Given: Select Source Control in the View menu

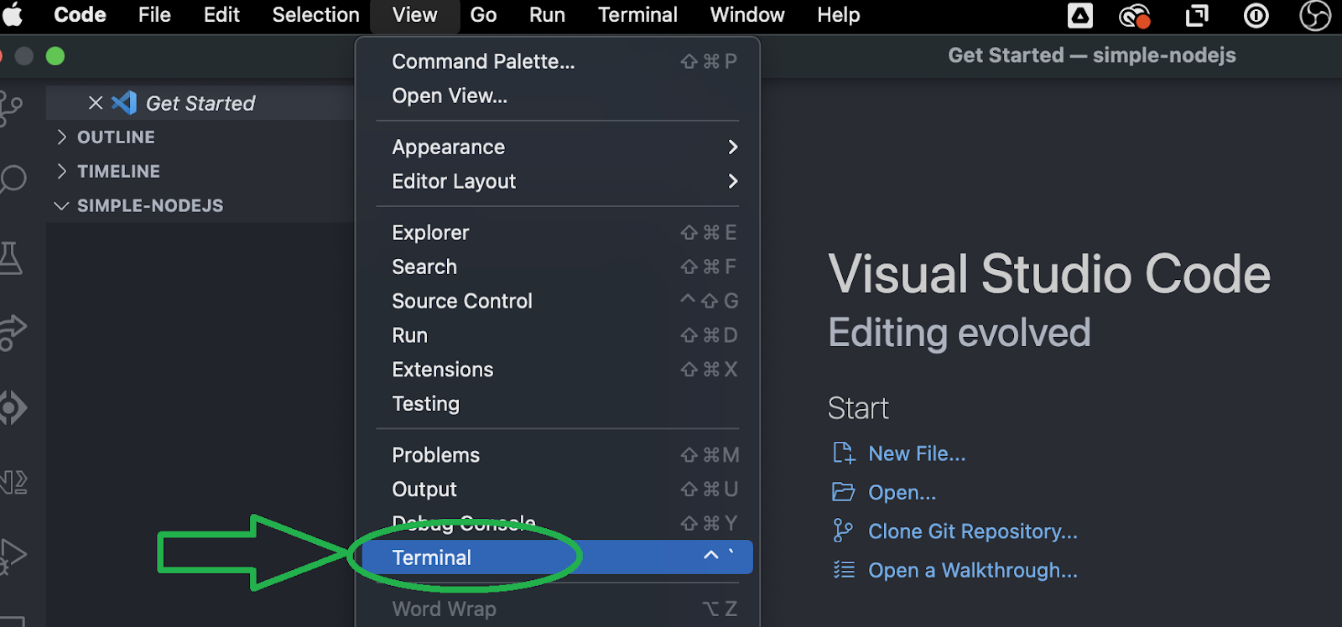Looking at the screenshot, I should tap(558, 301).
